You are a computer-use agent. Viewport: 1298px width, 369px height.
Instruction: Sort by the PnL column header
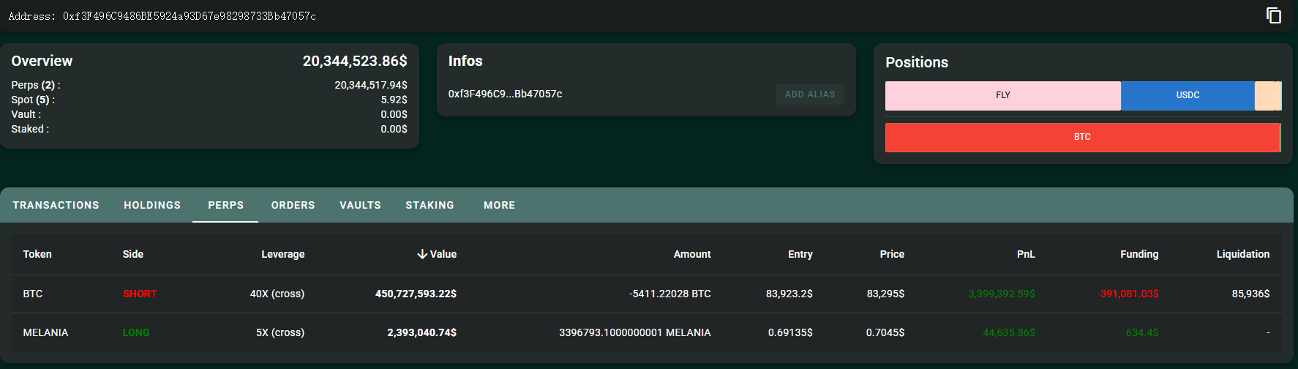point(1026,254)
